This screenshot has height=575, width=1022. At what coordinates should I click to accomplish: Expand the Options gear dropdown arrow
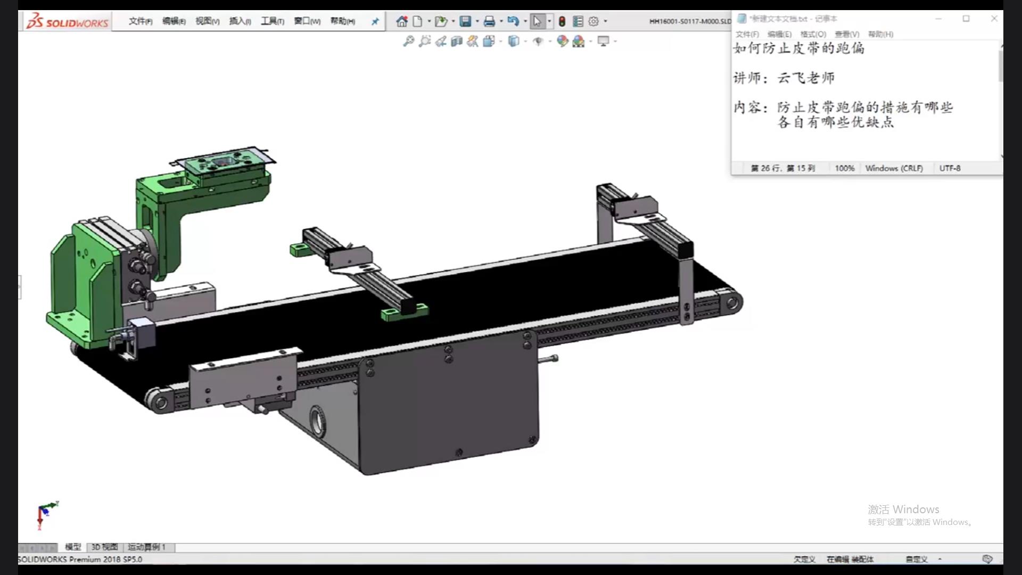[x=605, y=21]
